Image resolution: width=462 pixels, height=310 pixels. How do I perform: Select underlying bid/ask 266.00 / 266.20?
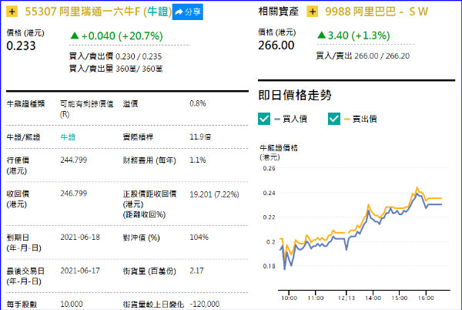click(382, 56)
